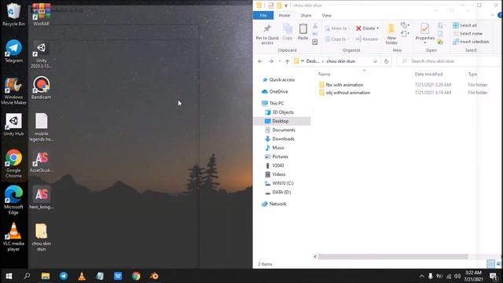
Task: Open the Move to dropdown
Action: [337, 28]
